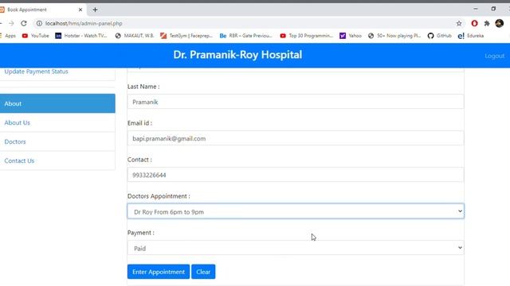Open Doctors in the sidebar
Image resolution: width=510 pixels, height=286 pixels.
[57, 141]
